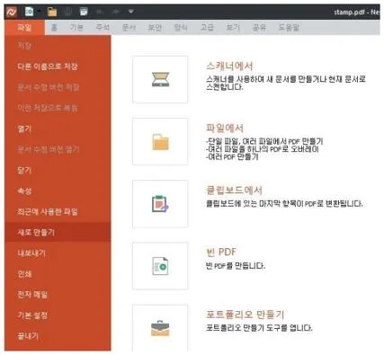Open the 고급 ribbon tab
The image size is (384, 355).
(207, 28)
